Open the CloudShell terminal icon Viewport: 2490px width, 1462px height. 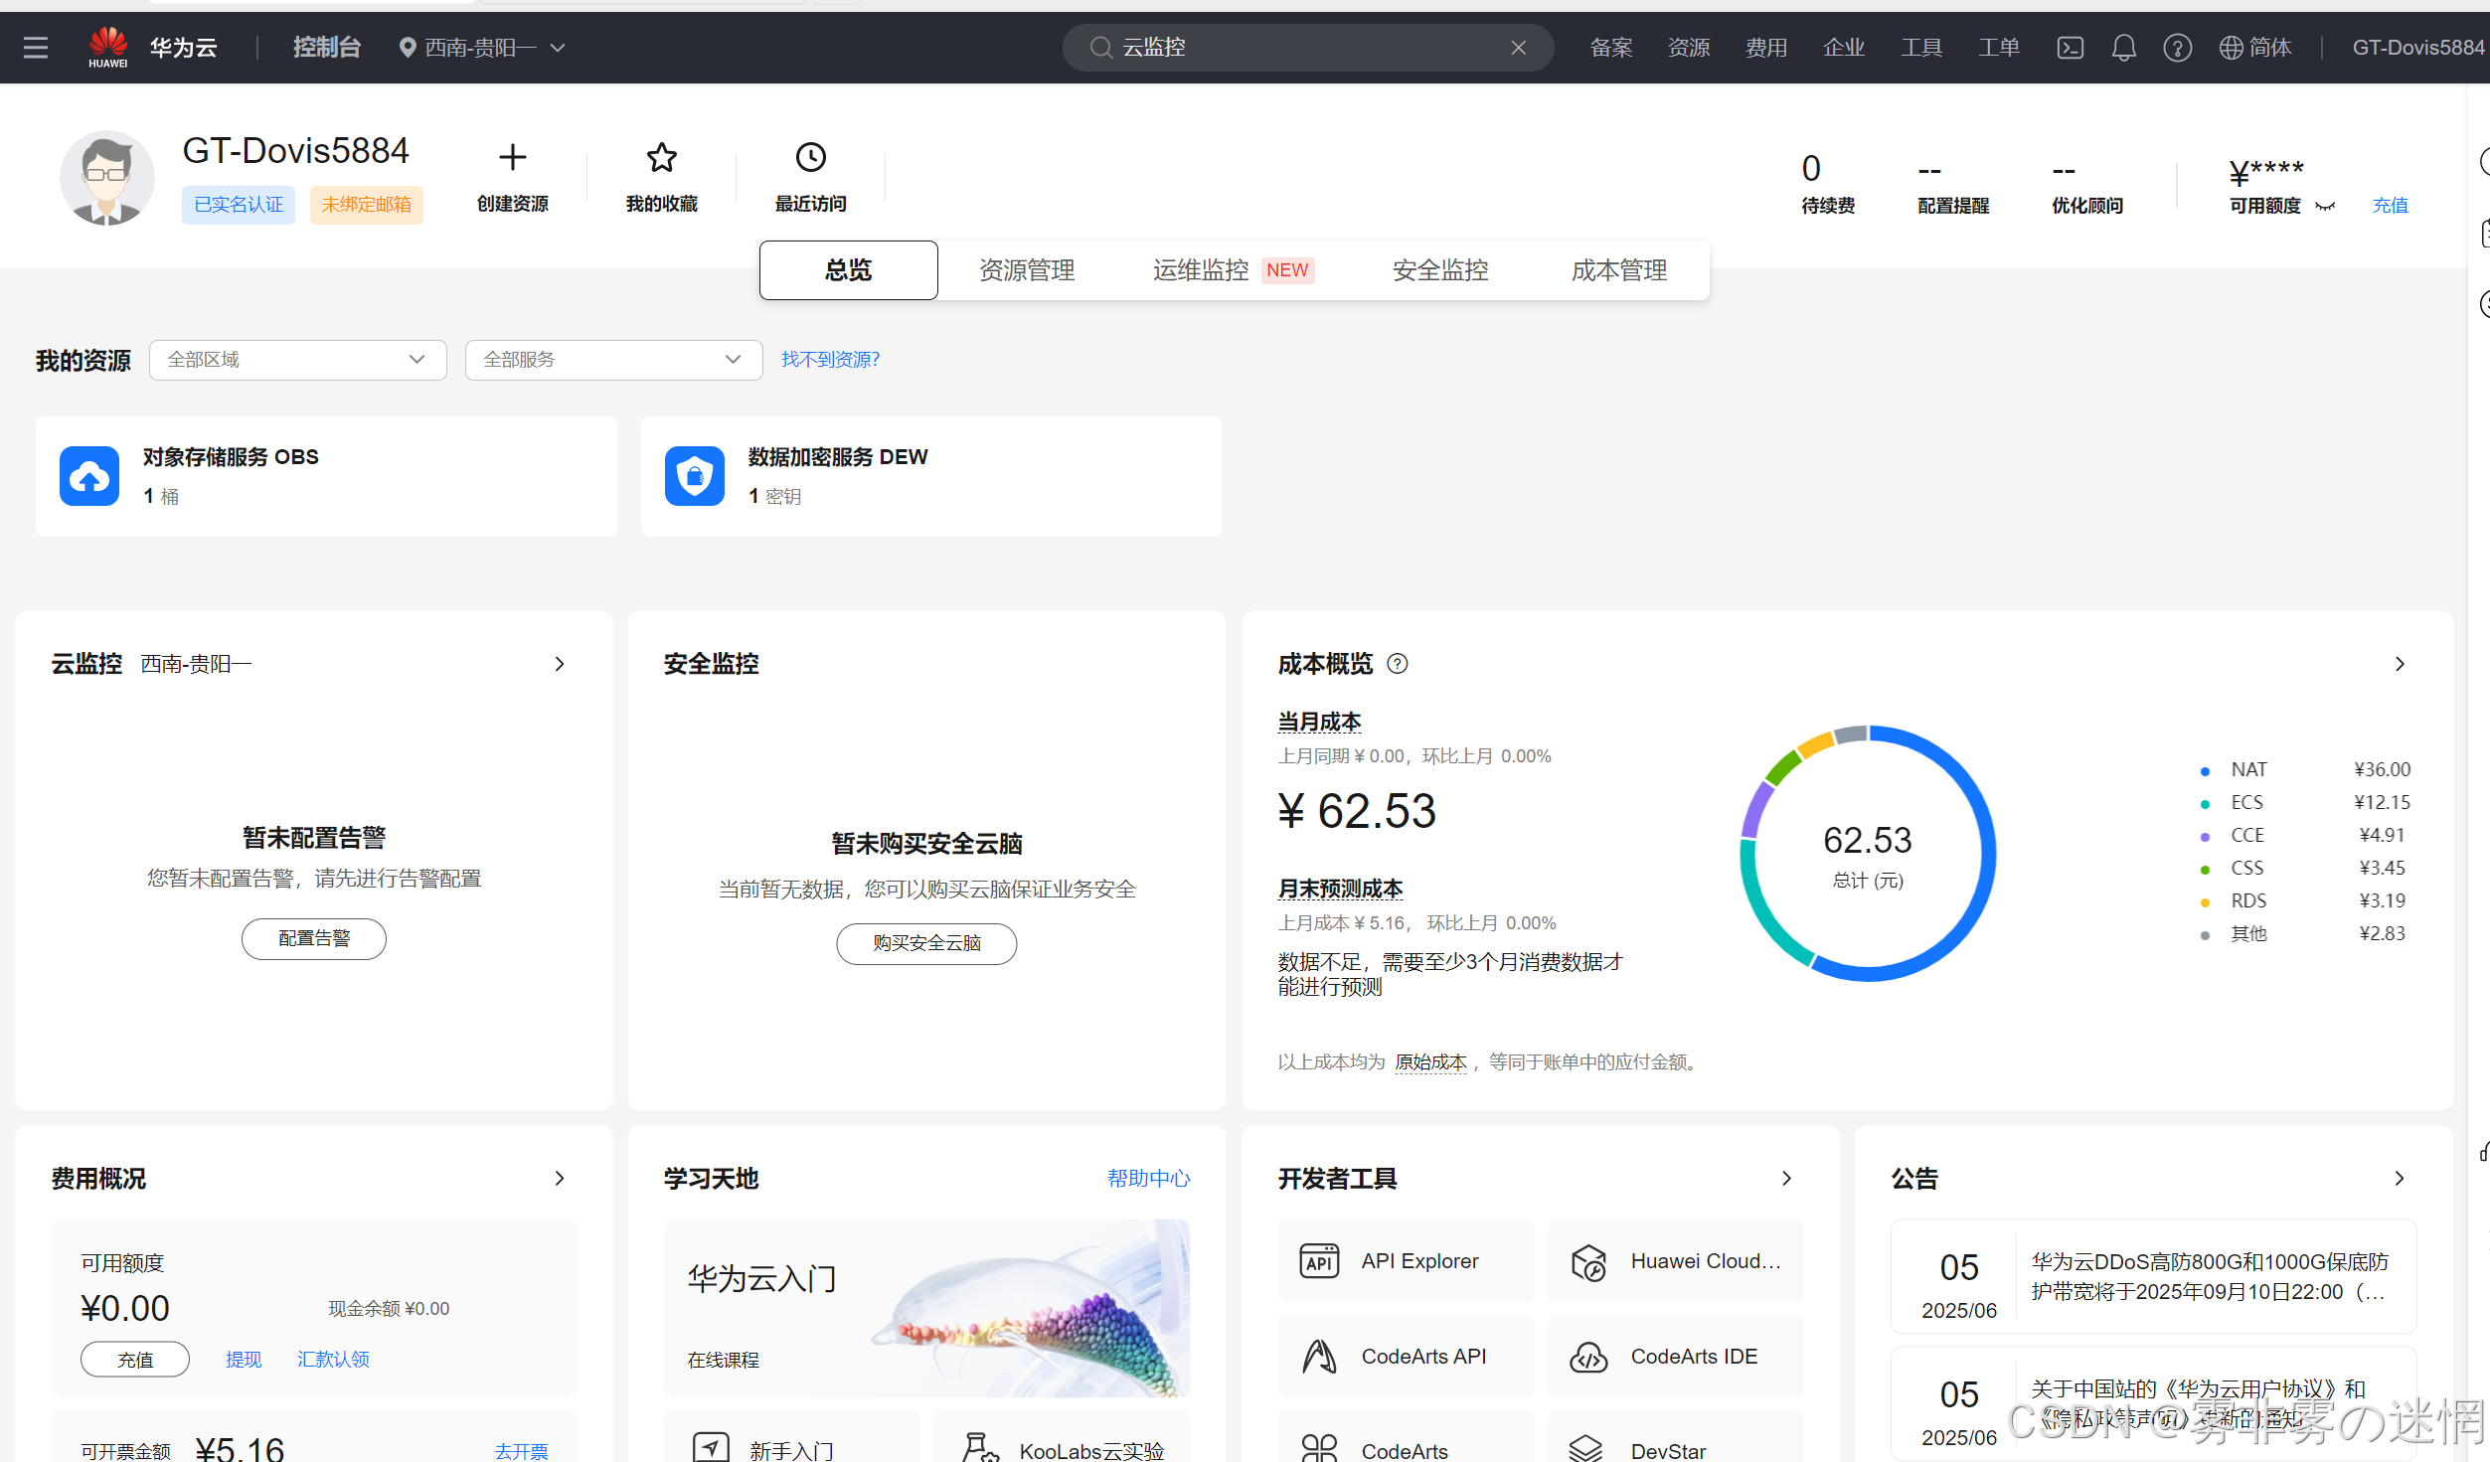[x=2070, y=48]
